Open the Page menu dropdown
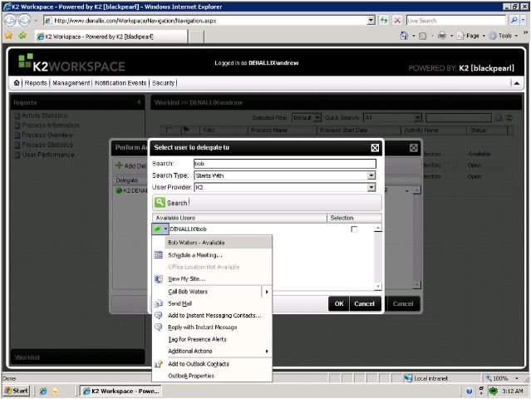 point(484,36)
